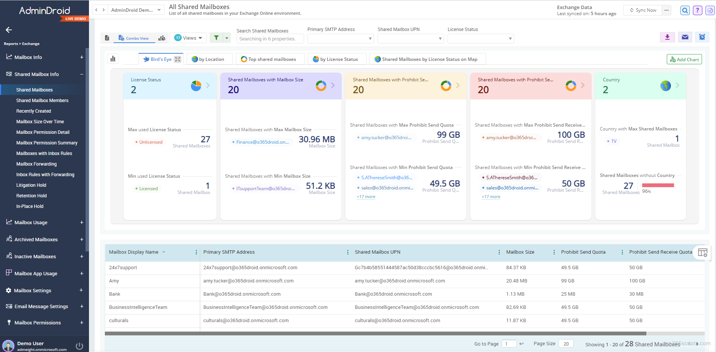The width and height of the screenshot is (716, 352).
Task: Toggle the Bird's Eye fullscreen expand icon
Action: (x=178, y=59)
